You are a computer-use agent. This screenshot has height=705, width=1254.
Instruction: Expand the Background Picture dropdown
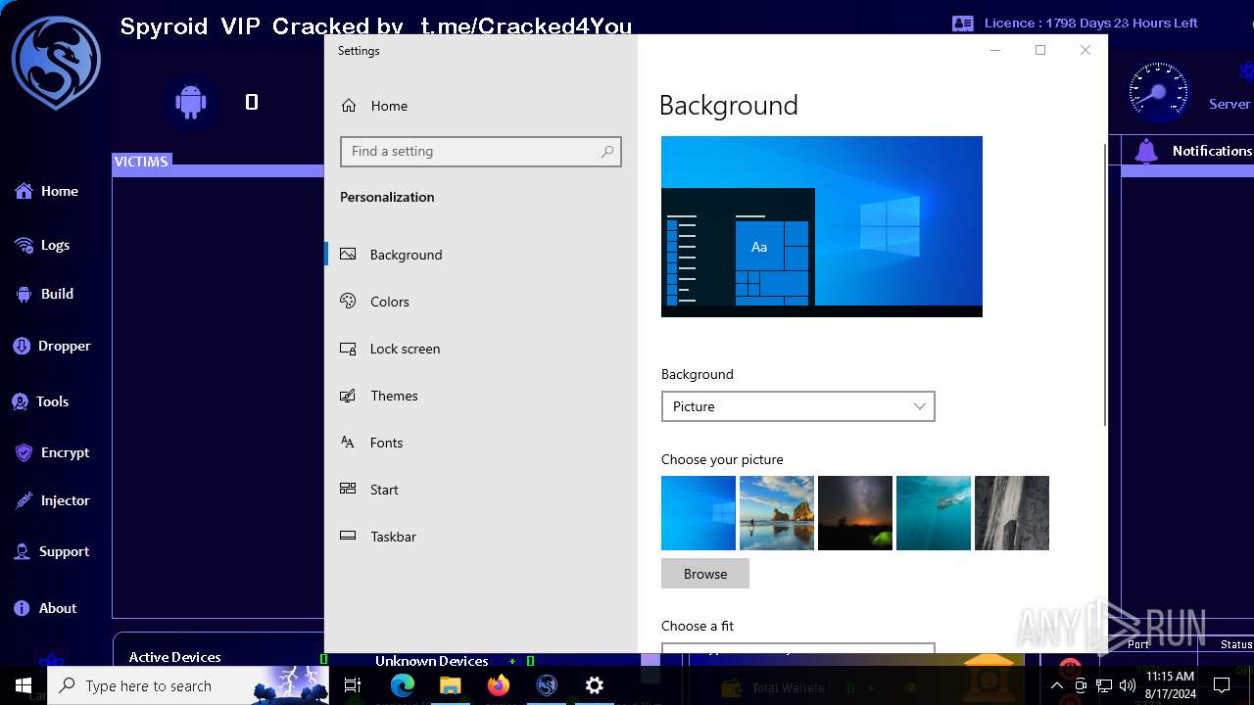[x=798, y=406]
